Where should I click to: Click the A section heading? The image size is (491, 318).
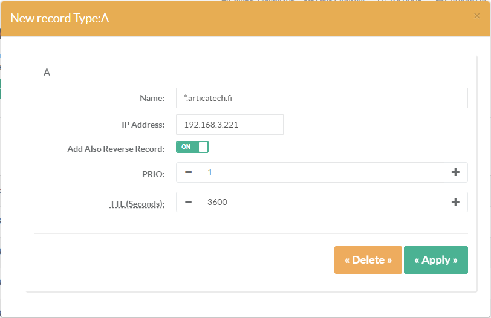[47, 73]
